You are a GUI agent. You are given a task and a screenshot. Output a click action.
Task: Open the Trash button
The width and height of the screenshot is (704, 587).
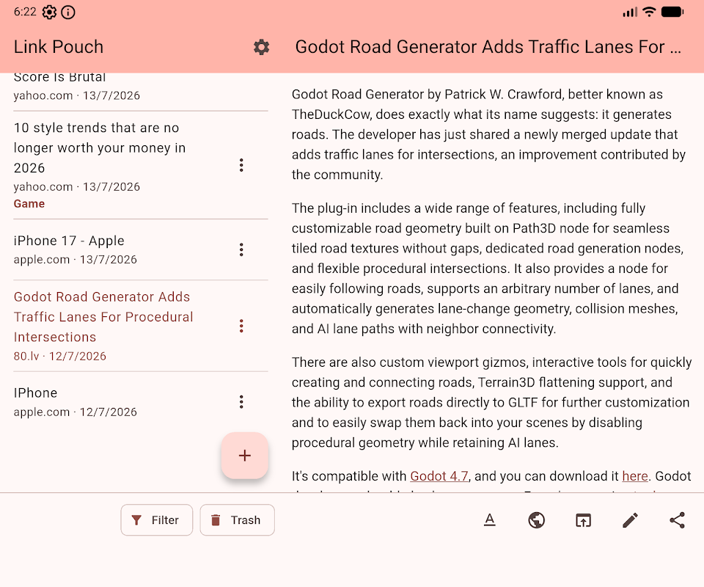[237, 520]
